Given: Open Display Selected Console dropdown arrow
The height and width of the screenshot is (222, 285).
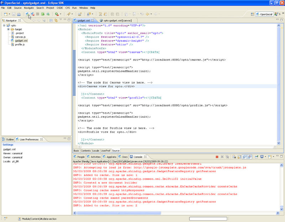Looking at the screenshot, I should (265, 157).
